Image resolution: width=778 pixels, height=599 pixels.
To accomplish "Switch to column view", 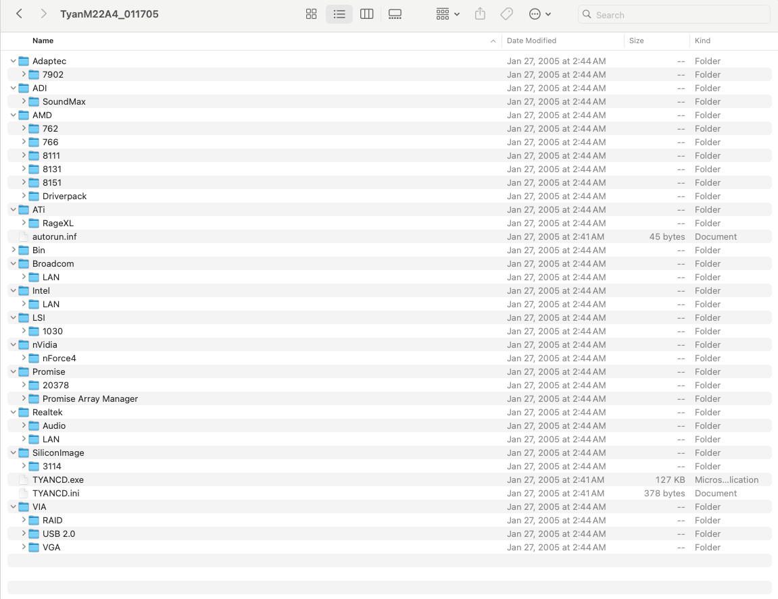I will click(x=366, y=14).
